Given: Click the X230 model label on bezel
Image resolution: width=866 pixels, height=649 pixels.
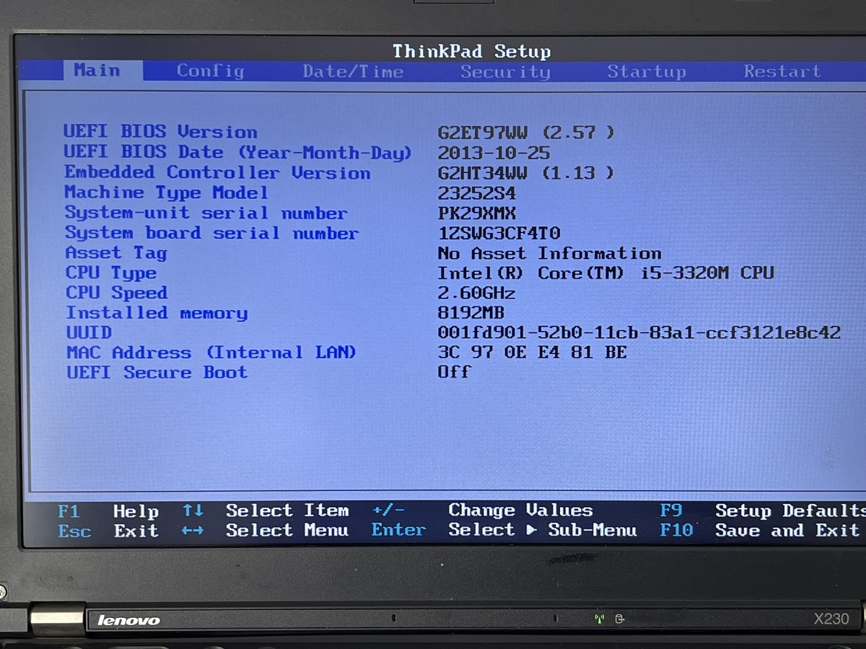Looking at the screenshot, I should [x=831, y=619].
